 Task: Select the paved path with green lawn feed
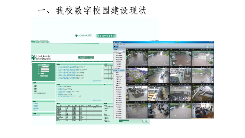pos(158,58)
